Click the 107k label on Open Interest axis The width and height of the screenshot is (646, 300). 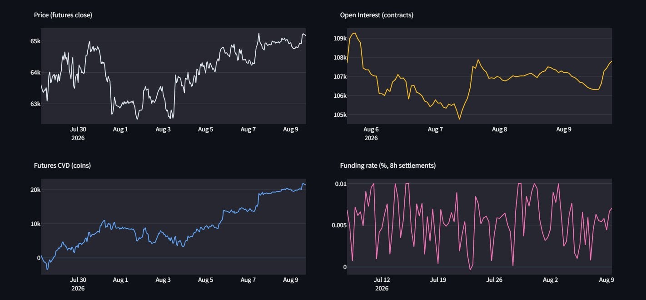point(340,76)
